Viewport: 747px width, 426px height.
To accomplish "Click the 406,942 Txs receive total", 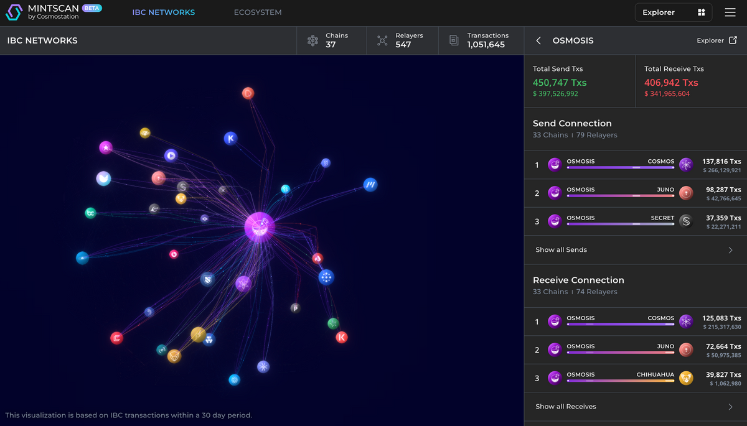I will point(671,83).
